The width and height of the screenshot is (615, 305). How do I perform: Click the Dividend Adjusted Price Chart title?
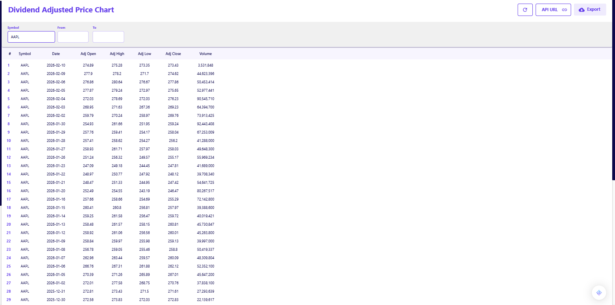click(61, 10)
